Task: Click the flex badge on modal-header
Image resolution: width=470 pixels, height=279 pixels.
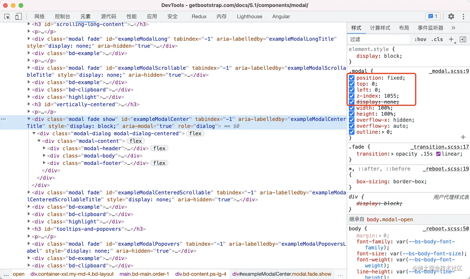Action: (x=159, y=148)
